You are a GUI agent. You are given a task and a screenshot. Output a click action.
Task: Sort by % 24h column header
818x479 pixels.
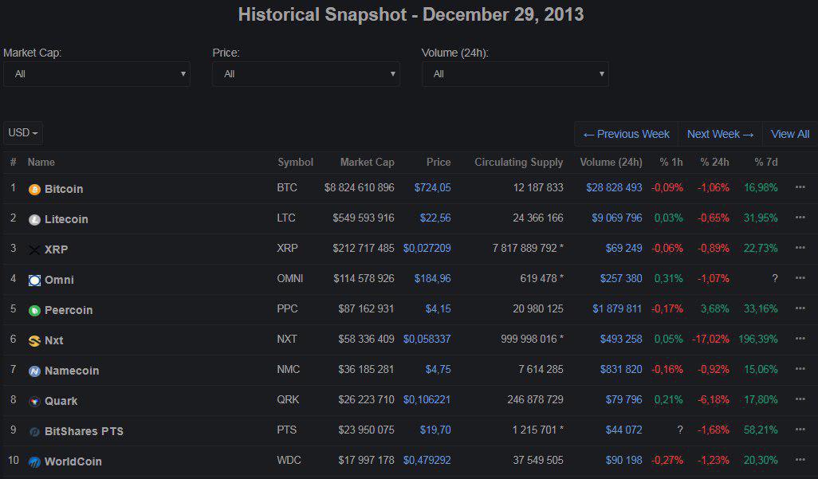coord(714,163)
